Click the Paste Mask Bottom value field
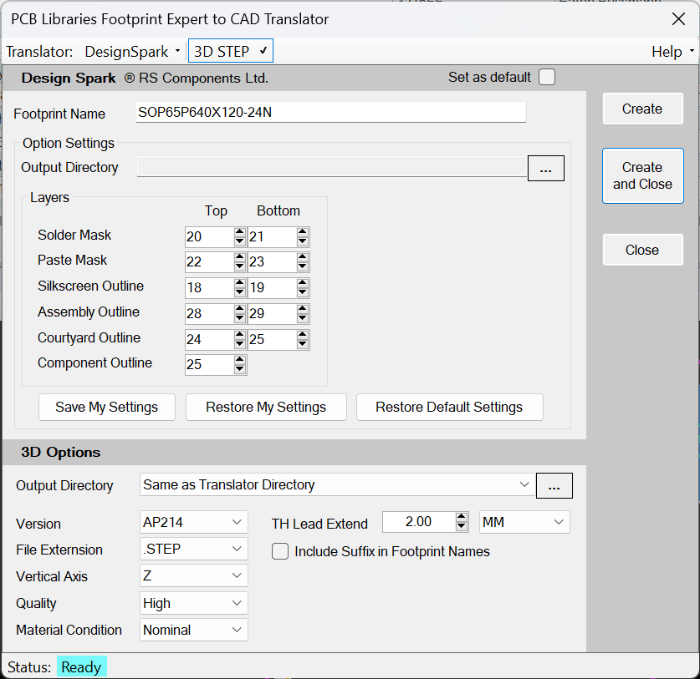Viewport: 700px width, 679px height. (272, 261)
